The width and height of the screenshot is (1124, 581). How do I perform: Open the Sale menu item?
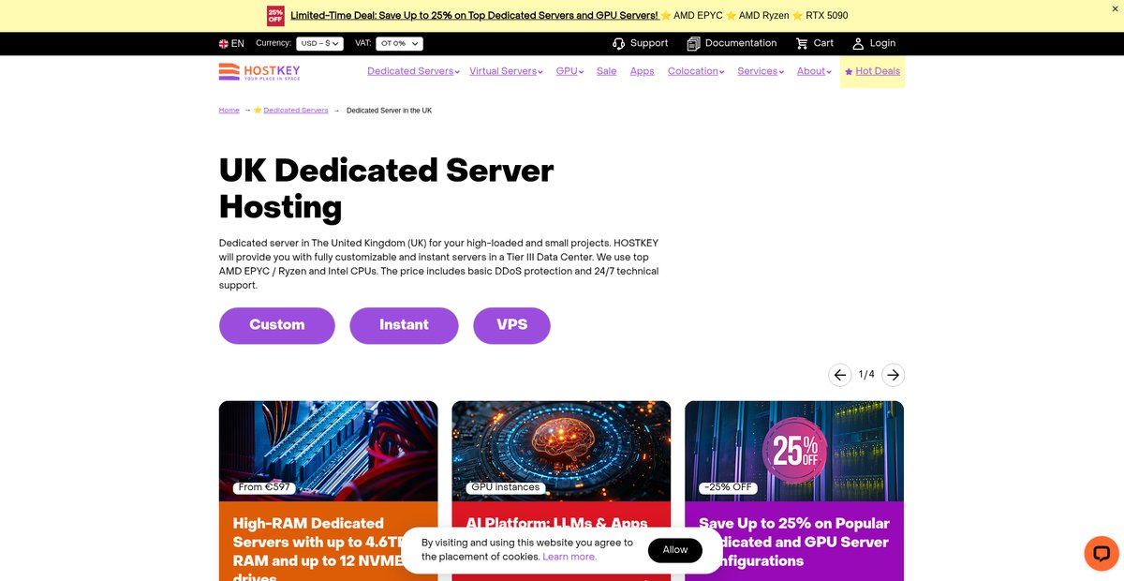click(606, 71)
